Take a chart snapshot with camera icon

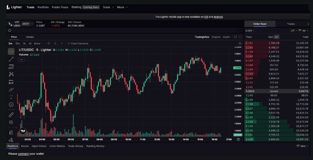point(240,43)
